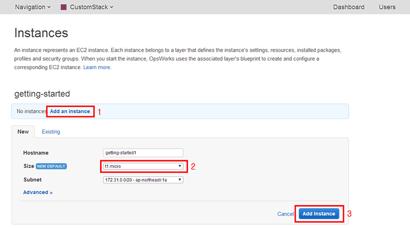This screenshot has width=410, height=228.
Task: Switch to the Existing tab
Action: [x=51, y=132]
